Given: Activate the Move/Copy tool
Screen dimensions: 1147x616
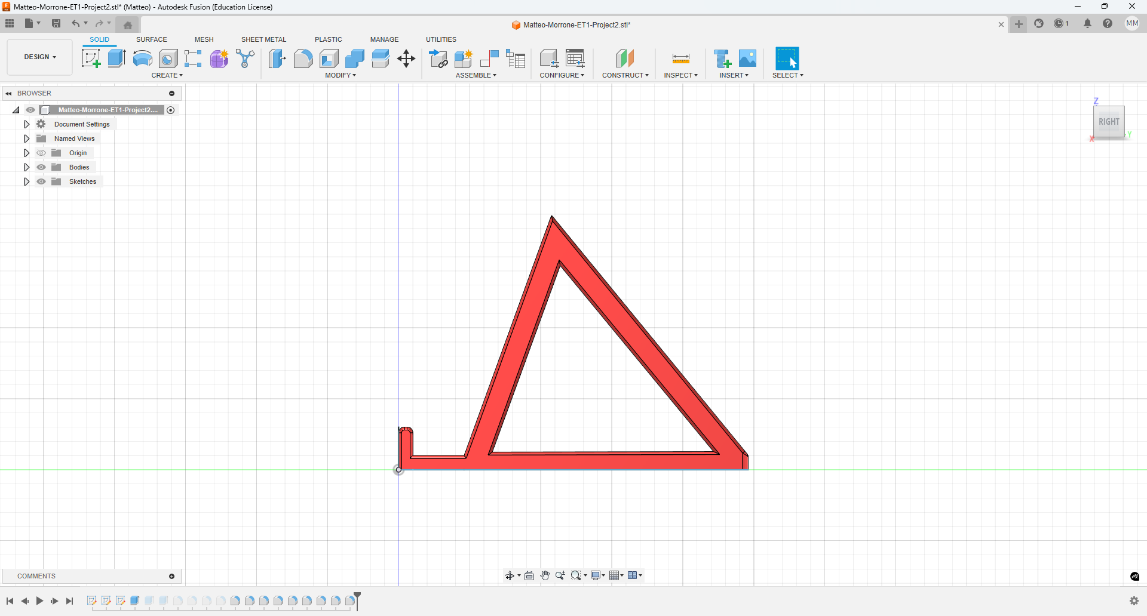Looking at the screenshot, I should (x=406, y=58).
